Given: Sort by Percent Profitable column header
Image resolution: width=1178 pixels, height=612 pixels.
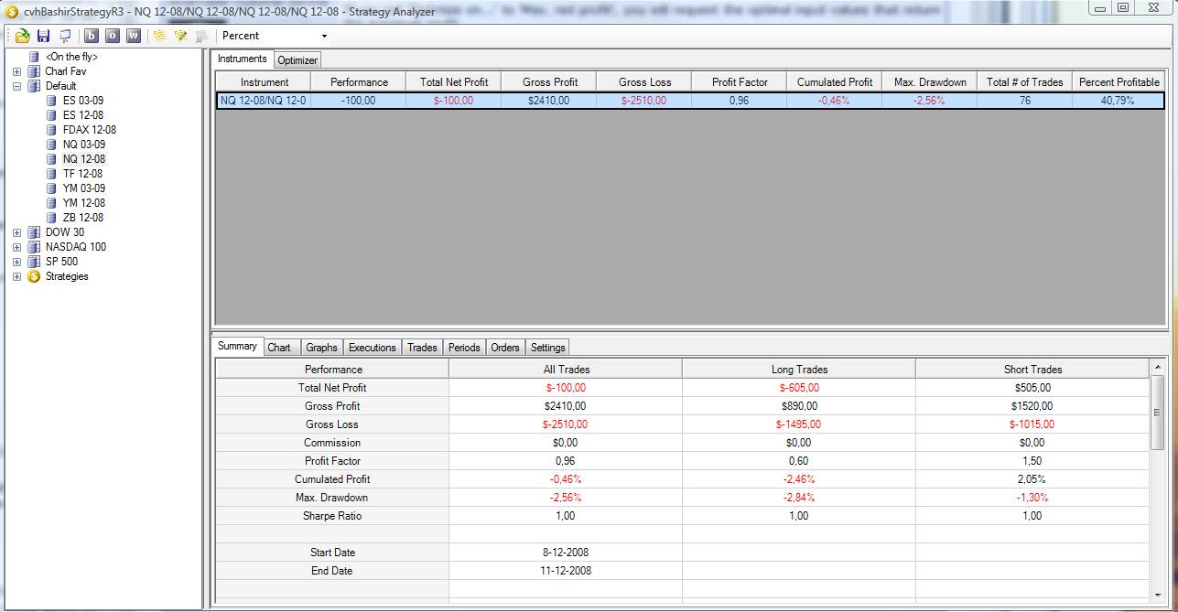Looking at the screenshot, I should pos(1119,81).
